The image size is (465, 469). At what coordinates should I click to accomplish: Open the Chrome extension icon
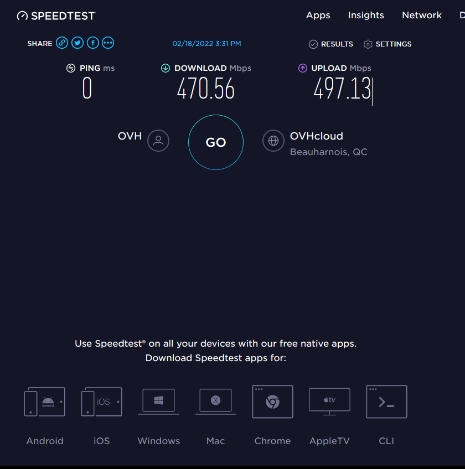tap(272, 402)
